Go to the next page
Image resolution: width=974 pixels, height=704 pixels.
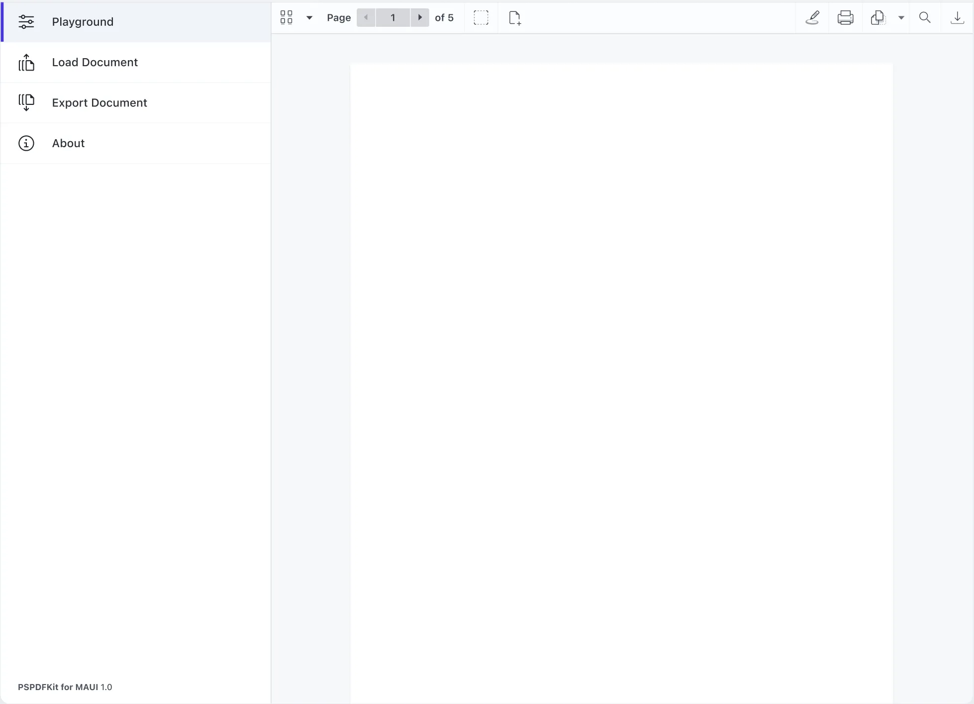(x=420, y=18)
